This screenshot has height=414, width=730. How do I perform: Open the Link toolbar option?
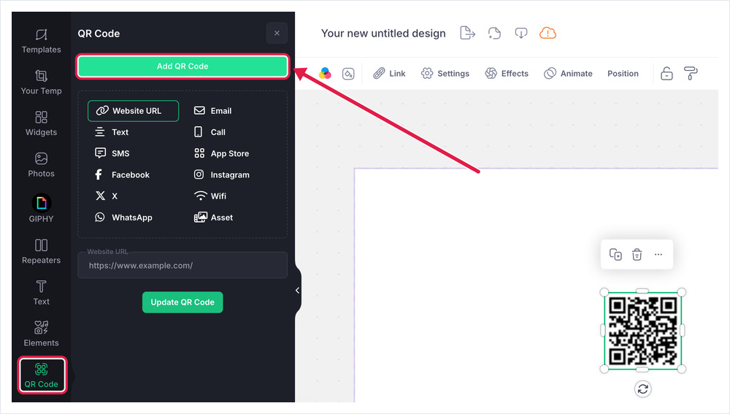coord(389,74)
